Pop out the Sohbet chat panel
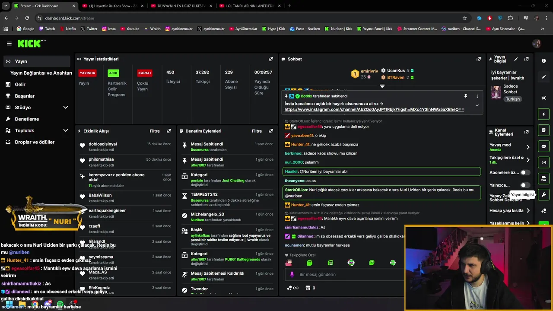Image resolution: width=553 pixels, height=311 pixels. tap(478, 59)
